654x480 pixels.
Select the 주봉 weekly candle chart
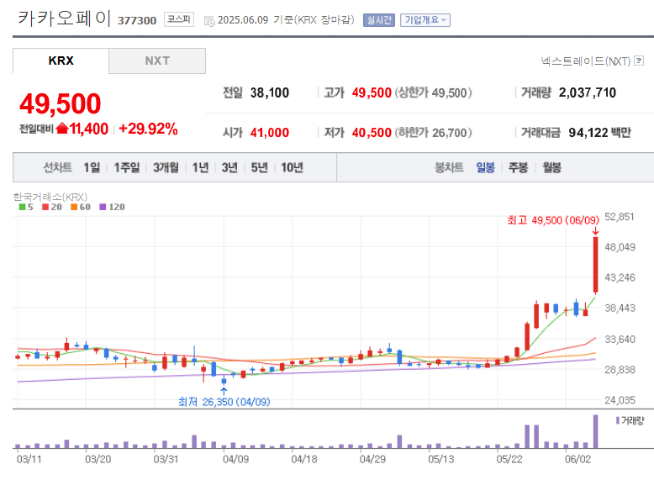pos(518,167)
